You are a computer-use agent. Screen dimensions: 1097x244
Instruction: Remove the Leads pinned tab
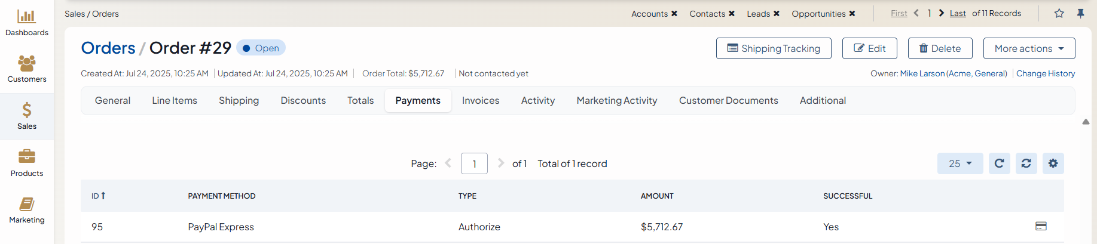click(776, 14)
